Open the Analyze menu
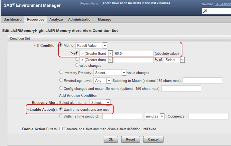The width and height of the screenshot is (231, 146). coord(56,19)
